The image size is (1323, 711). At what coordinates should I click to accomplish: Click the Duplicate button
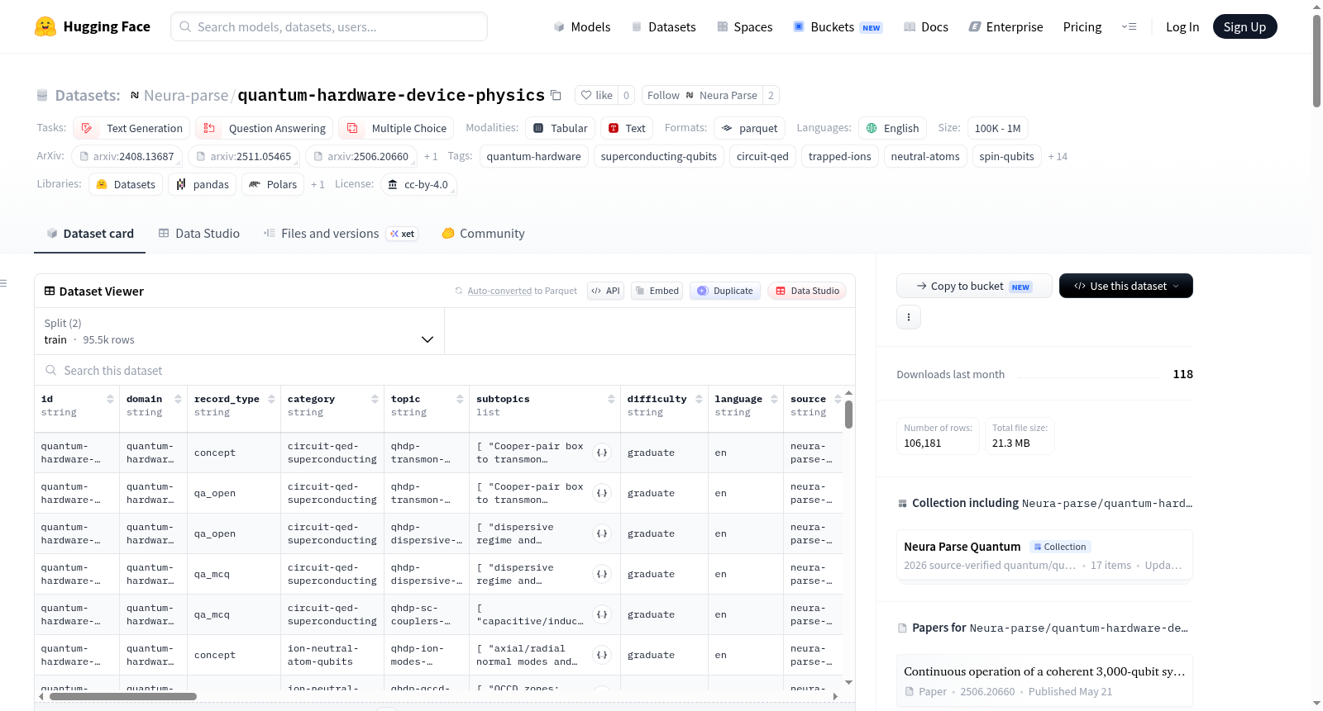(x=725, y=291)
